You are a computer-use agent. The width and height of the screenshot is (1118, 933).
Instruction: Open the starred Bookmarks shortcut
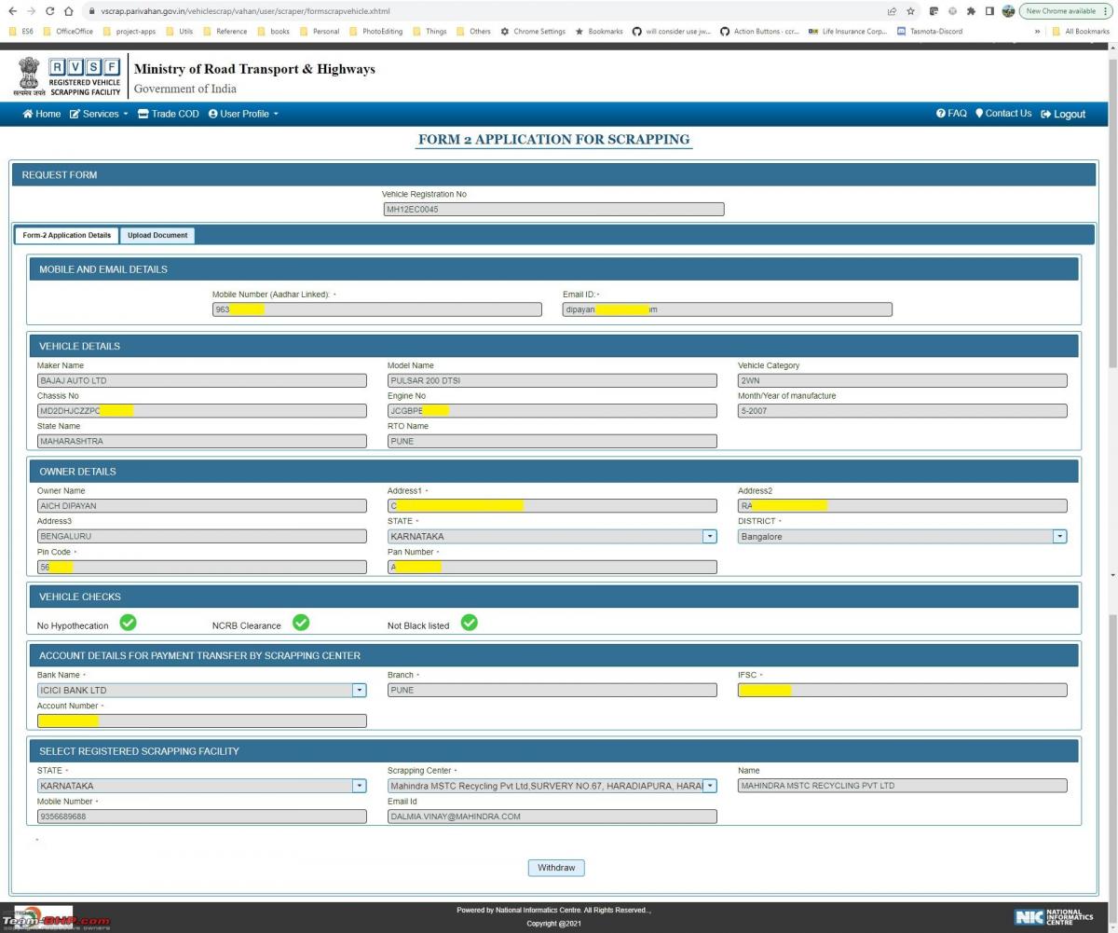[x=599, y=31]
